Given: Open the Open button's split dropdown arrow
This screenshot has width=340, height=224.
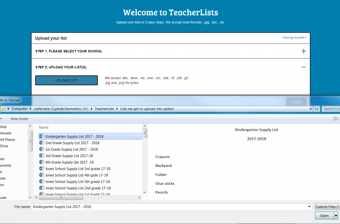Looking at the screenshot, I should click(336, 216).
